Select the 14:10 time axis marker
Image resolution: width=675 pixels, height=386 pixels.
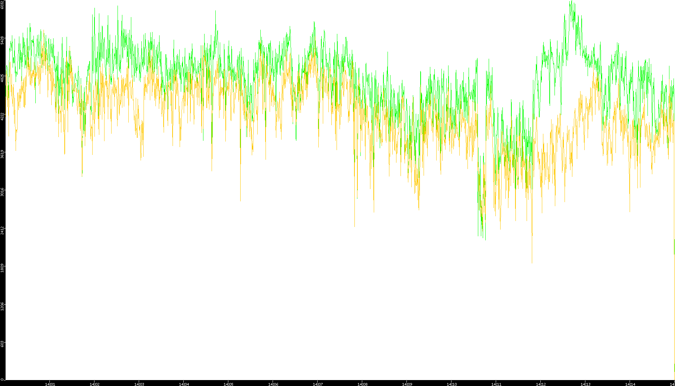(x=451, y=384)
